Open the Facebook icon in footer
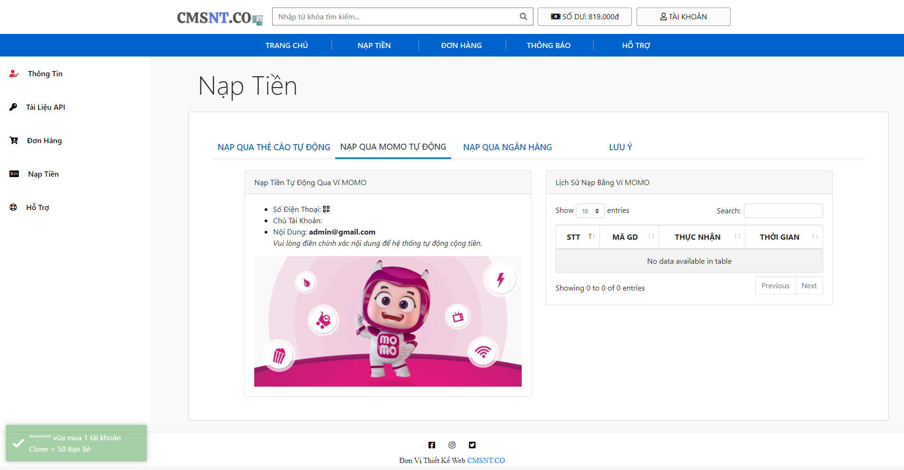904x470 pixels. point(432,445)
